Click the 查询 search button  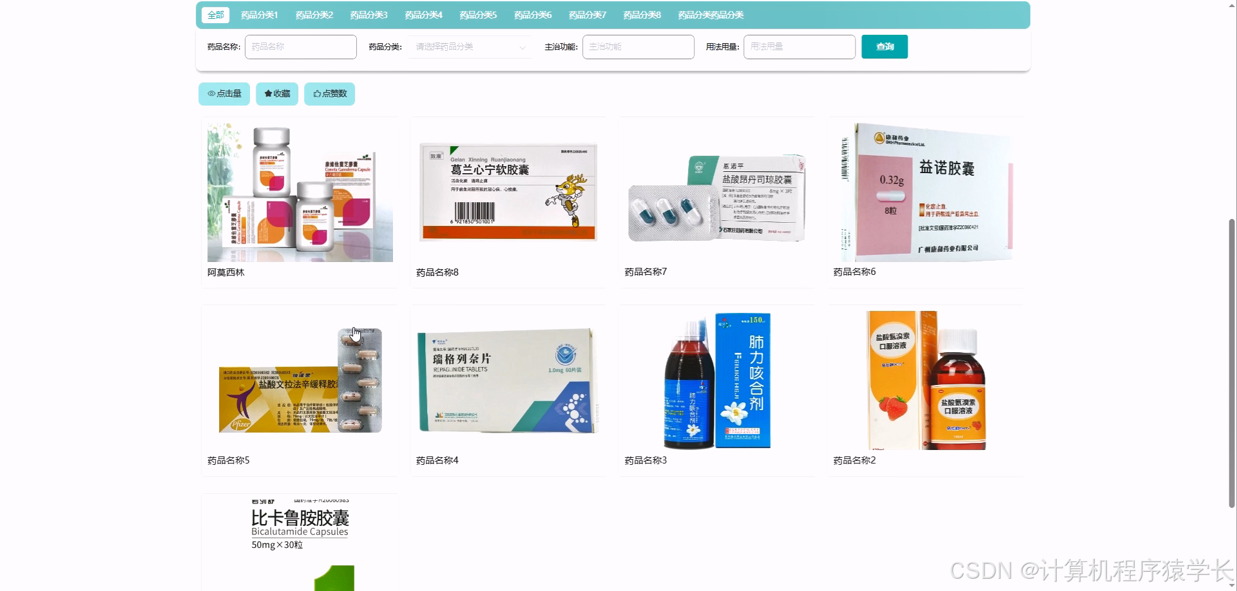(884, 46)
